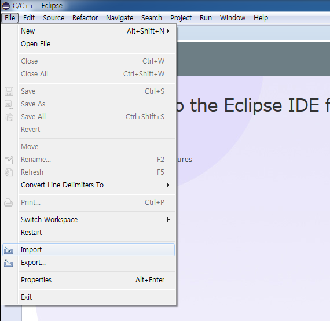Screen dimensions: 330x321
Task: Click the Save As icon
Action: [9, 104]
